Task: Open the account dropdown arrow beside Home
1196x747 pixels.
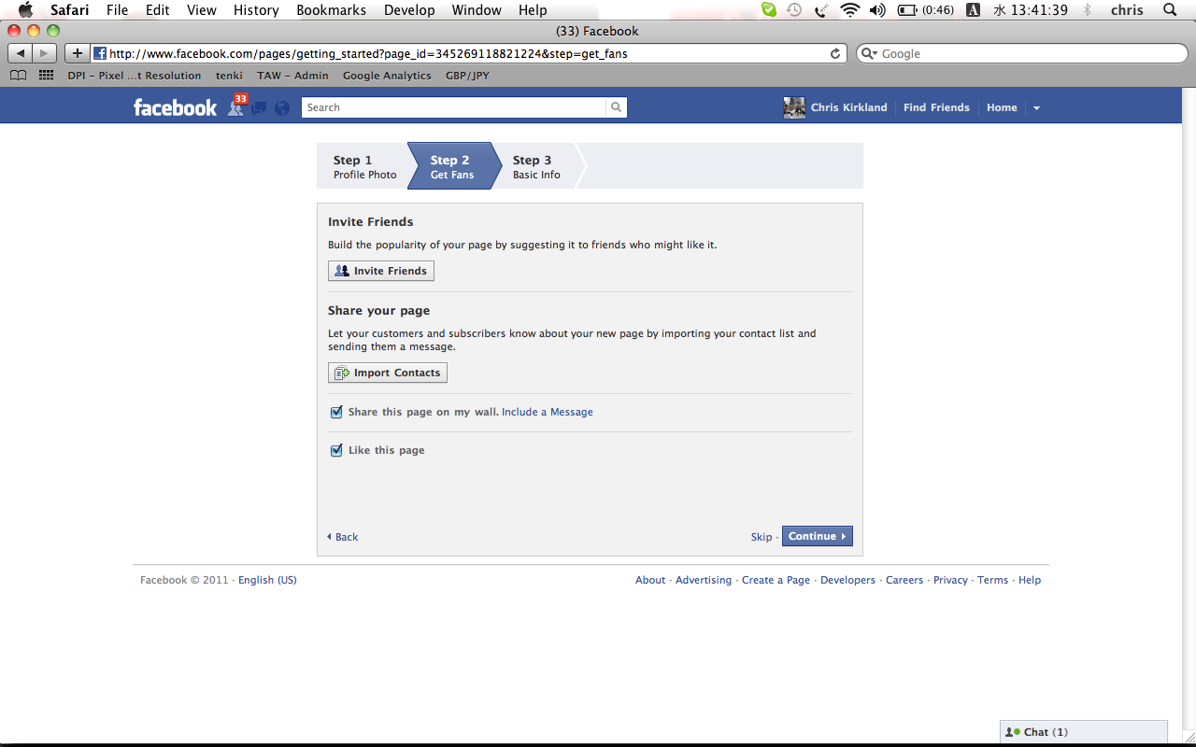Action: pyautogui.click(x=1036, y=108)
